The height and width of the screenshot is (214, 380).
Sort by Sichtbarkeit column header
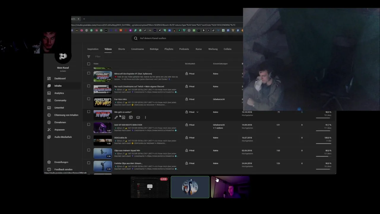pos(190,64)
